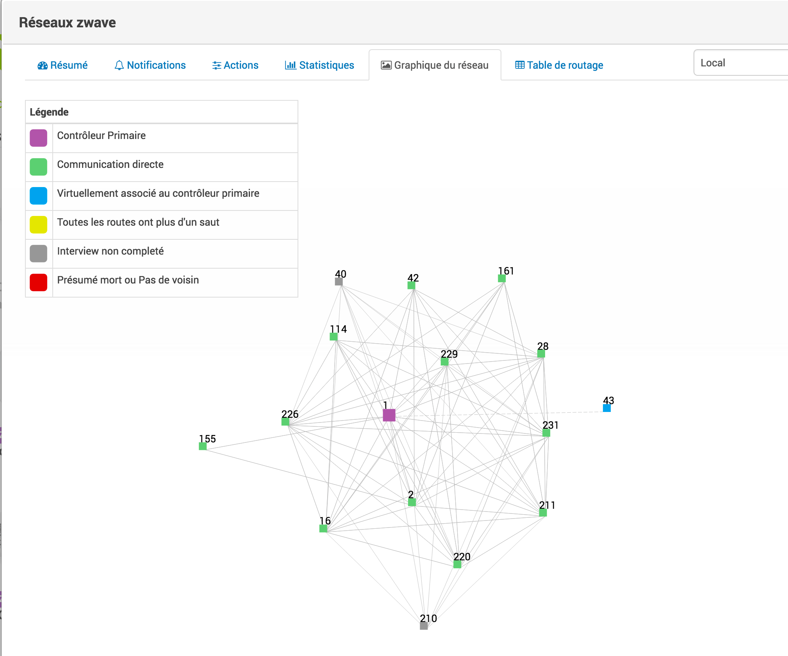Select green node 229 in graph

[x=444, y=362]
